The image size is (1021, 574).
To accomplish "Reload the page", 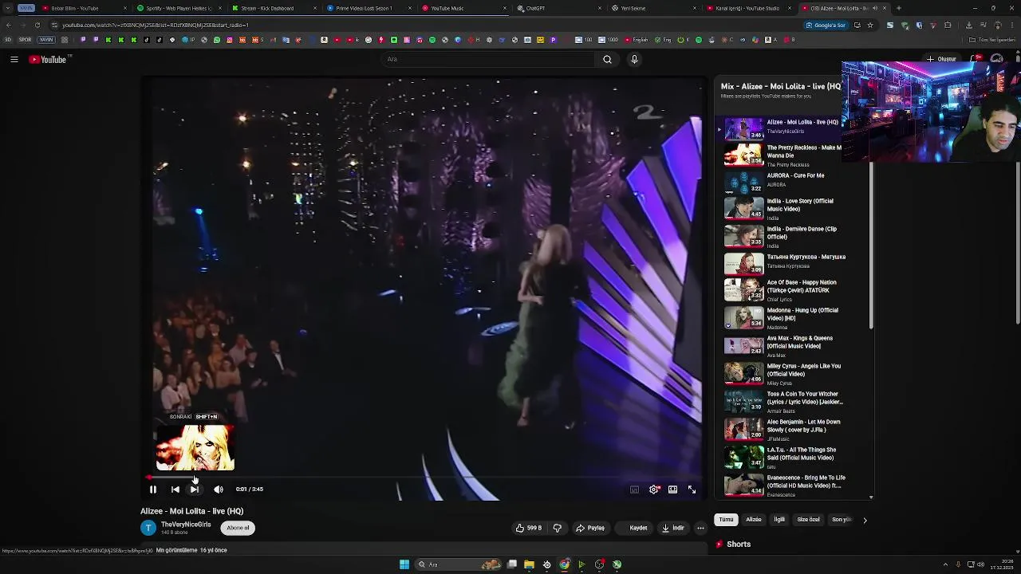I will click(37, 25).
